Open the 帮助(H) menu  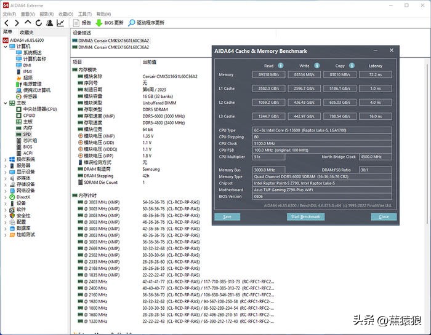[103, 14]
